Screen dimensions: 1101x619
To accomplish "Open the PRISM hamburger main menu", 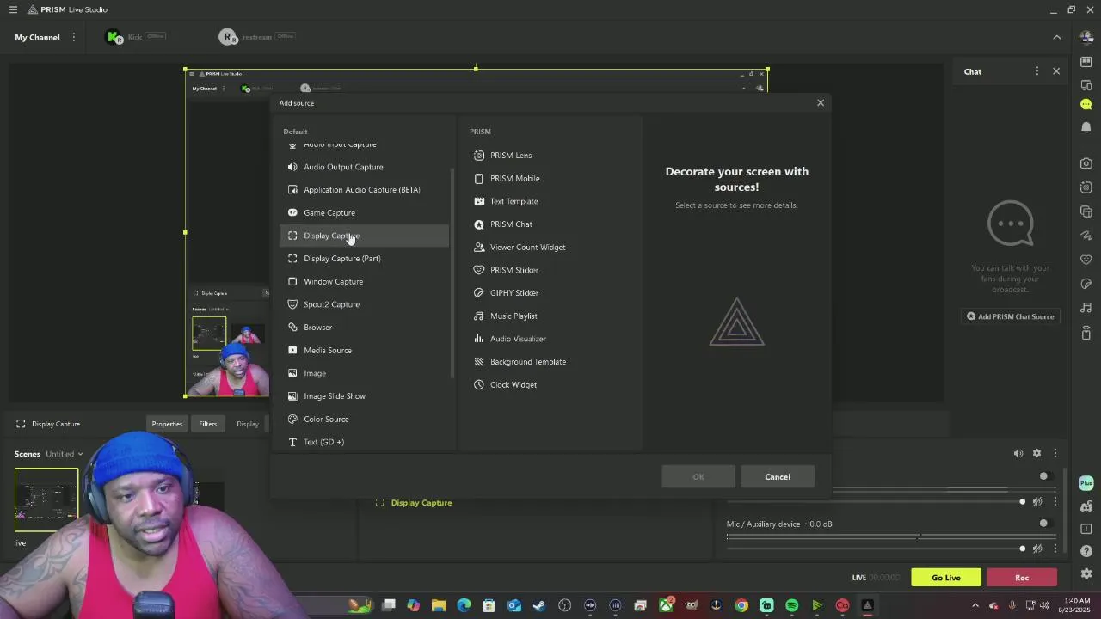I will (13, 9).
